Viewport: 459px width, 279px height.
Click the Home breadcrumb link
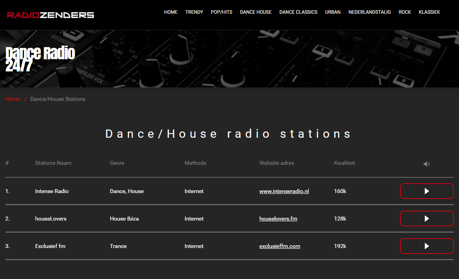pos(13,99)
